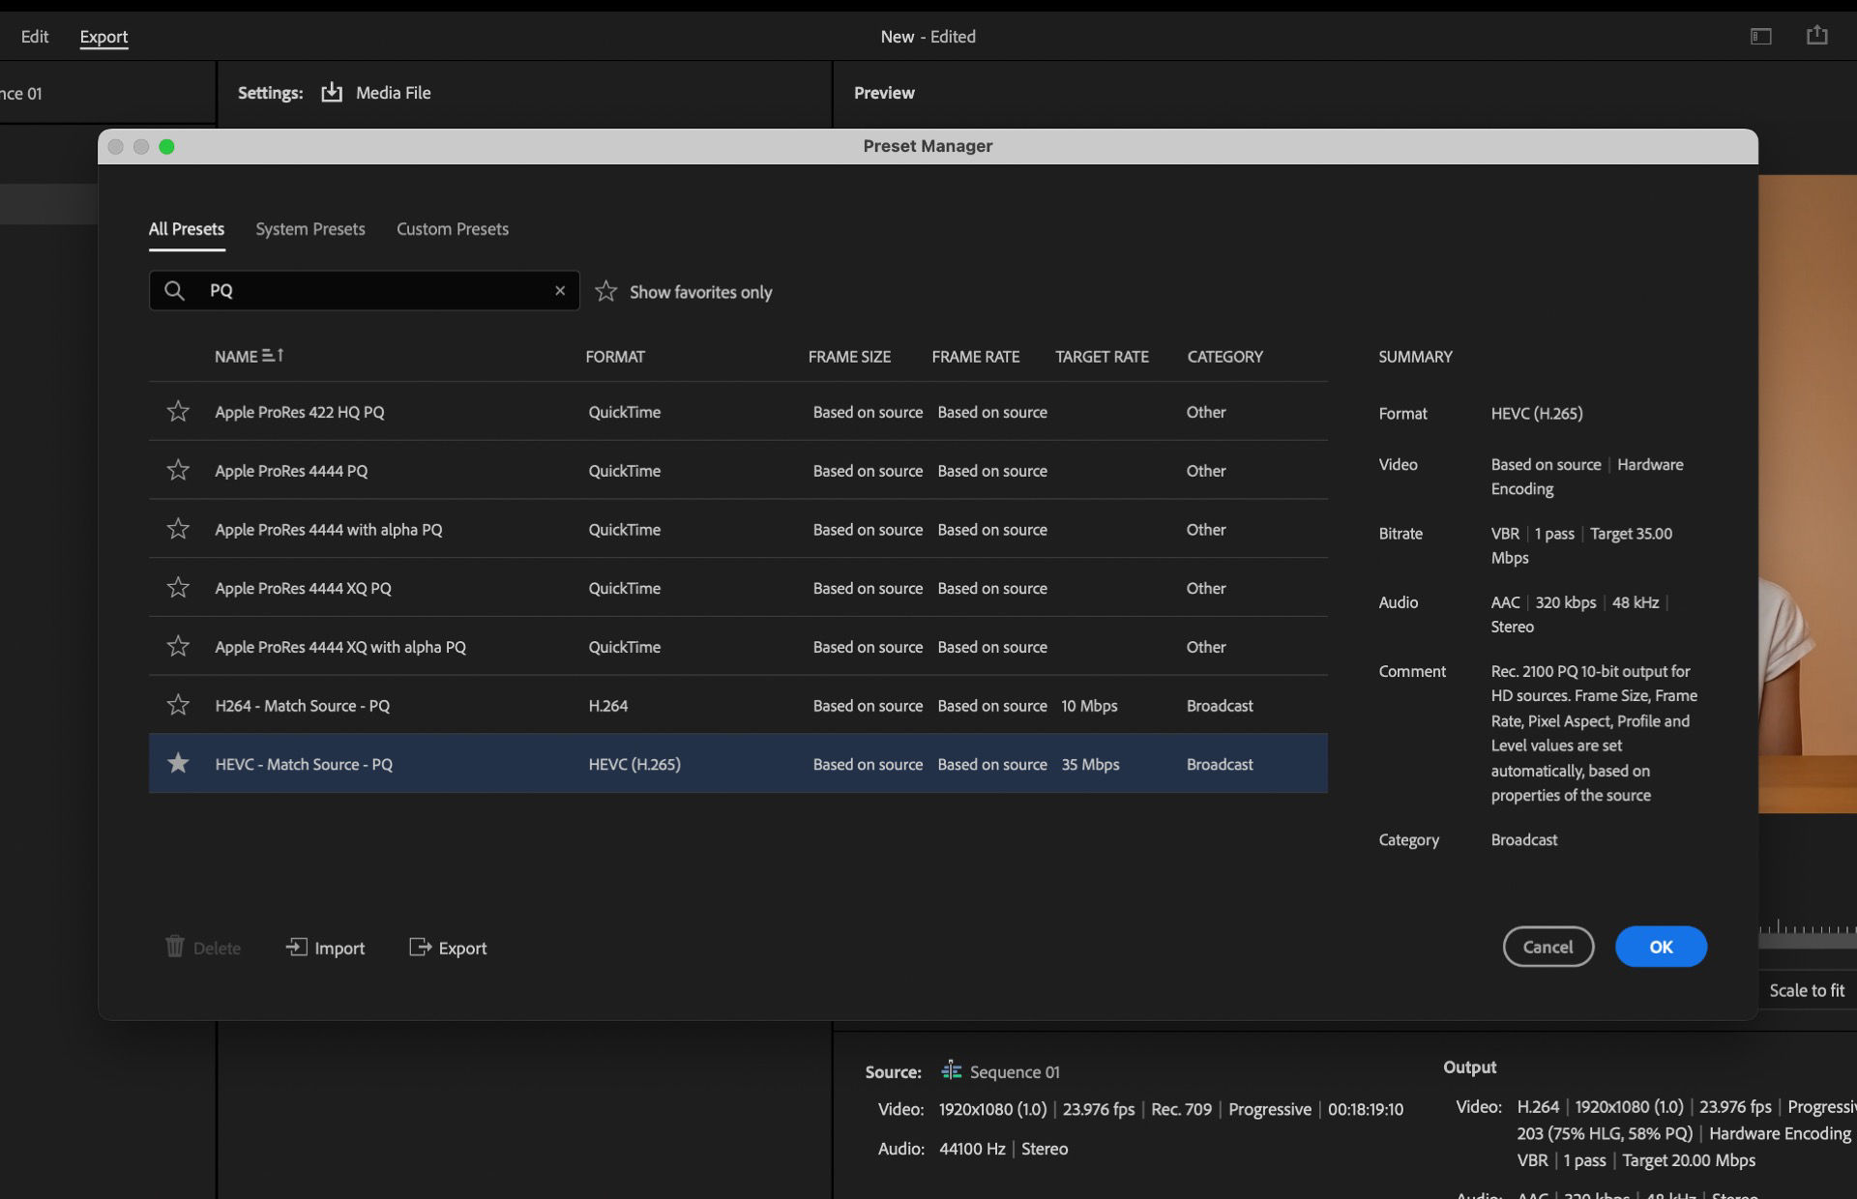Click the Export preset icon

420,948
